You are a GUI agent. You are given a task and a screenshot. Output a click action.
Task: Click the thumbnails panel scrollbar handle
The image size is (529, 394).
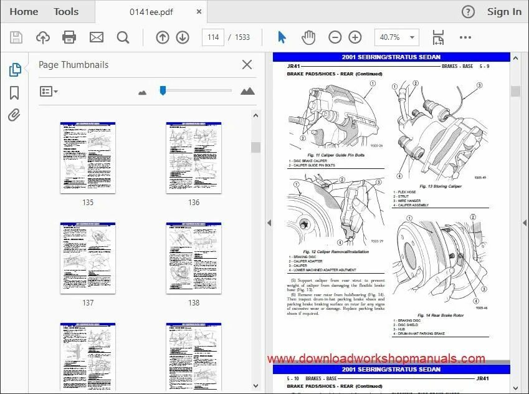[x=255, y=148]
